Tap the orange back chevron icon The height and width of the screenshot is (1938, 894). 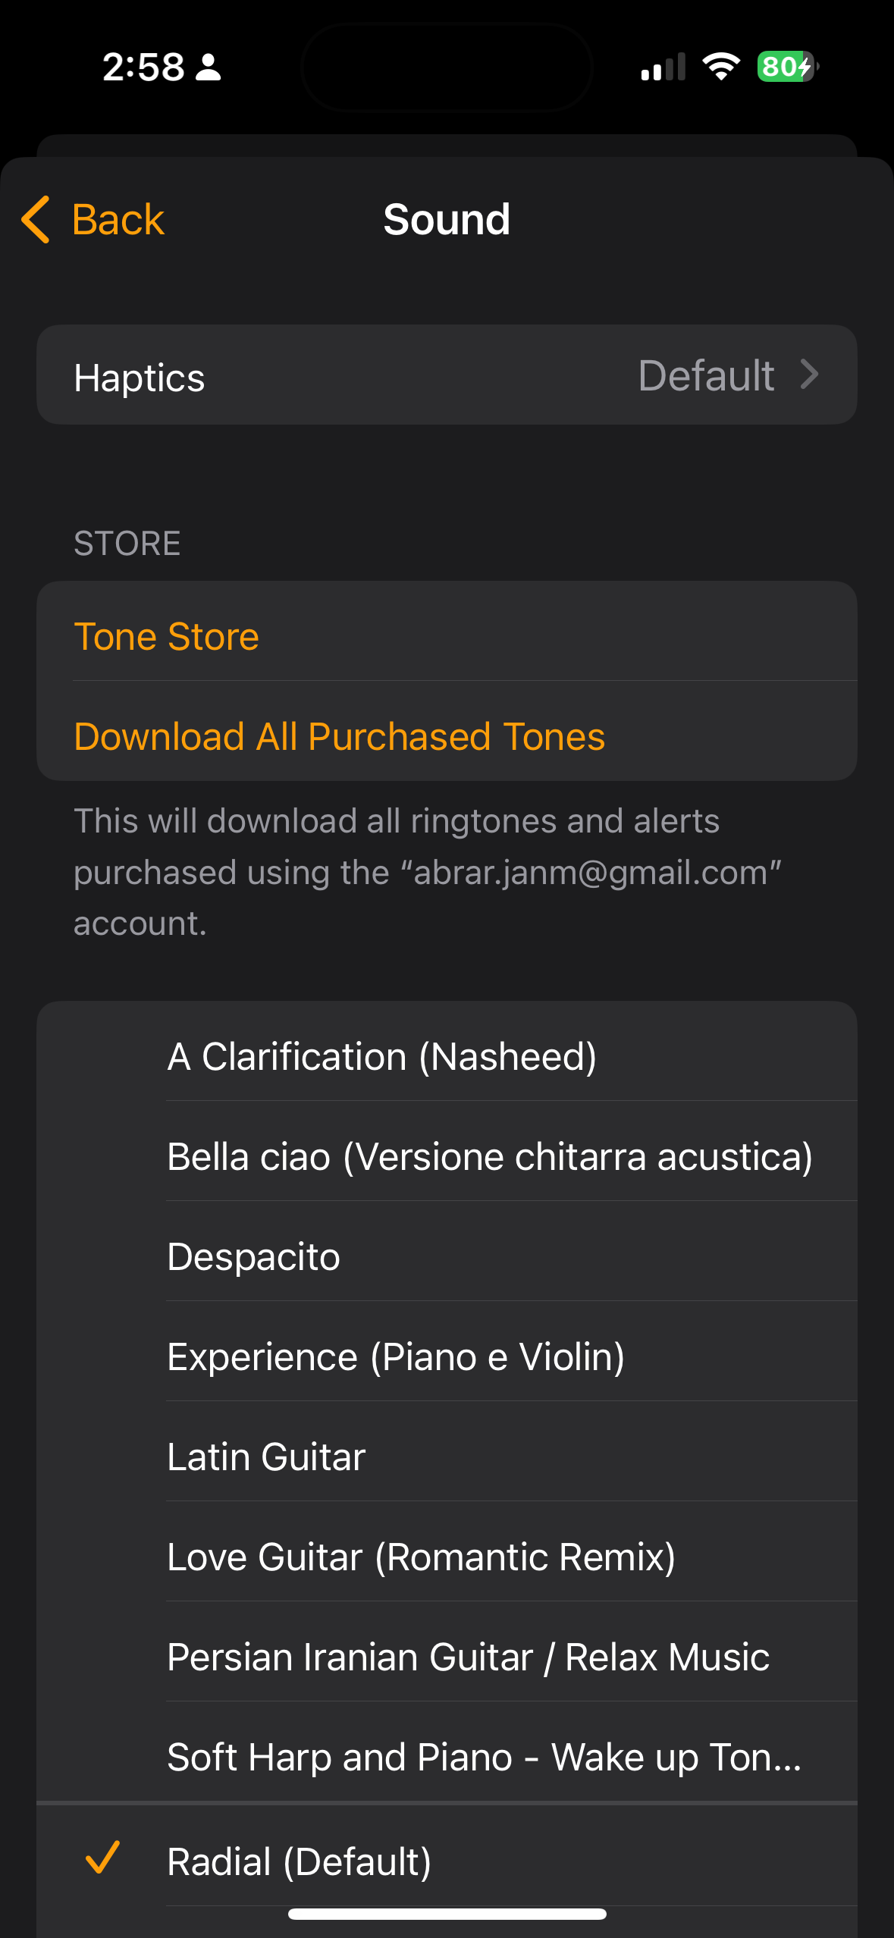pos(36,220)
